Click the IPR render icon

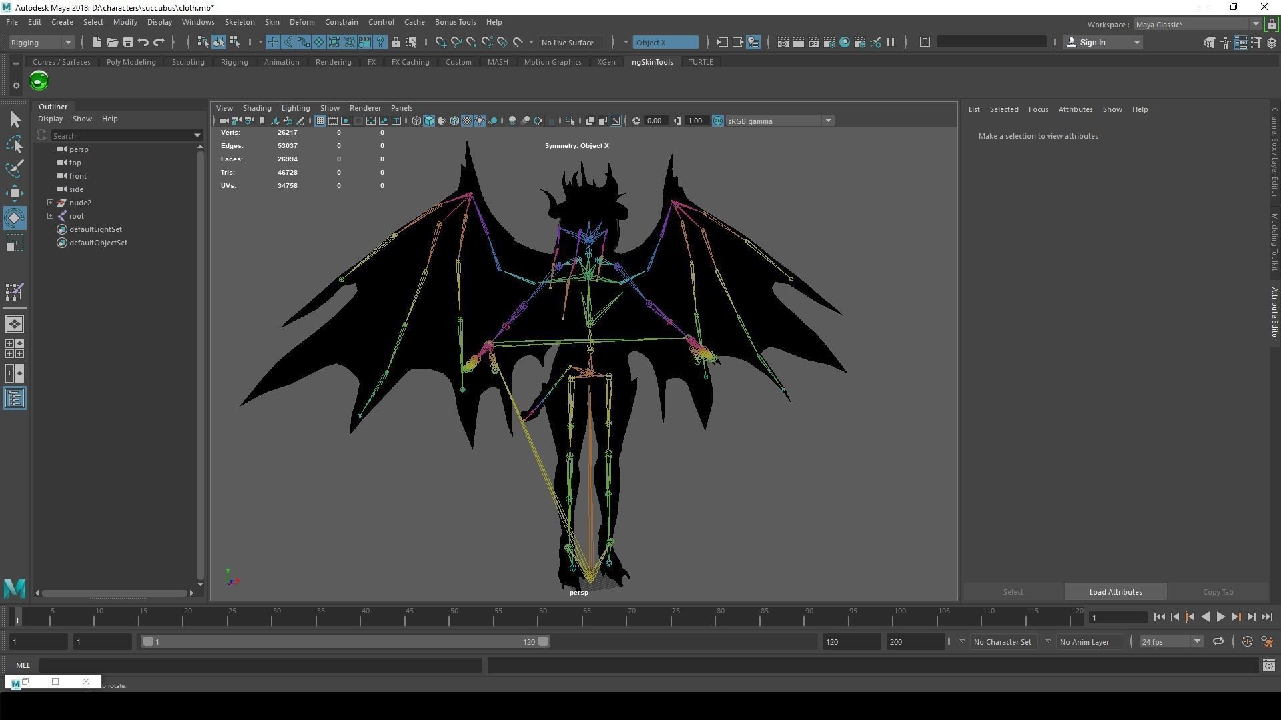point(814,42)
